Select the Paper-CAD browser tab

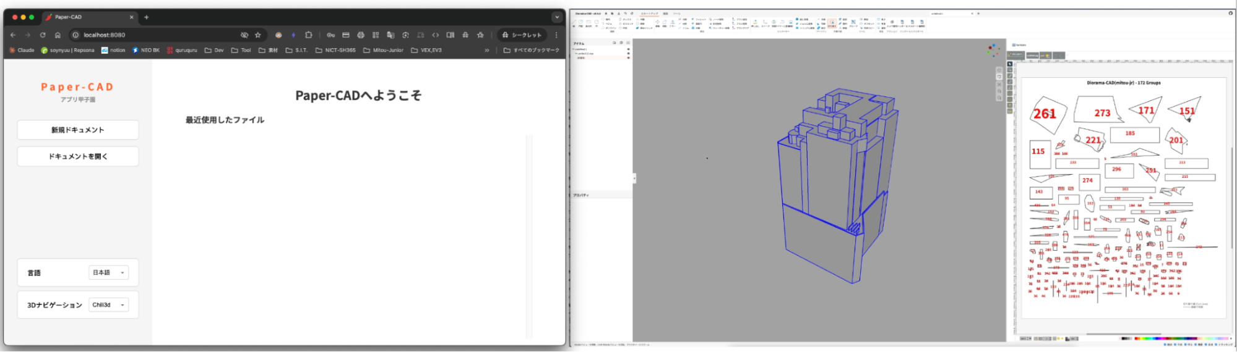tap(90, 17)
